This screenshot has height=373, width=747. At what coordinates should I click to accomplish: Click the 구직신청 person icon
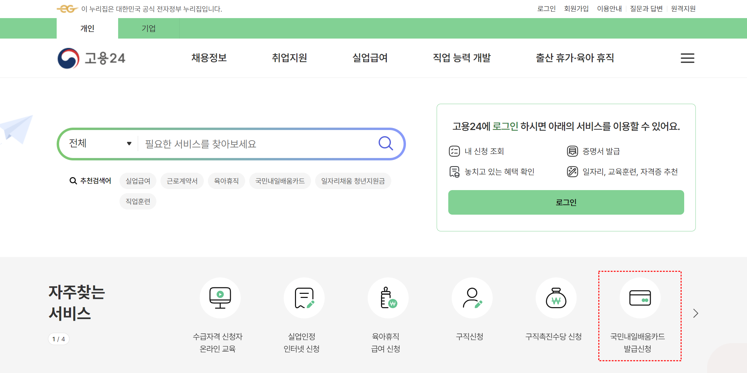(x=472, y=298)
